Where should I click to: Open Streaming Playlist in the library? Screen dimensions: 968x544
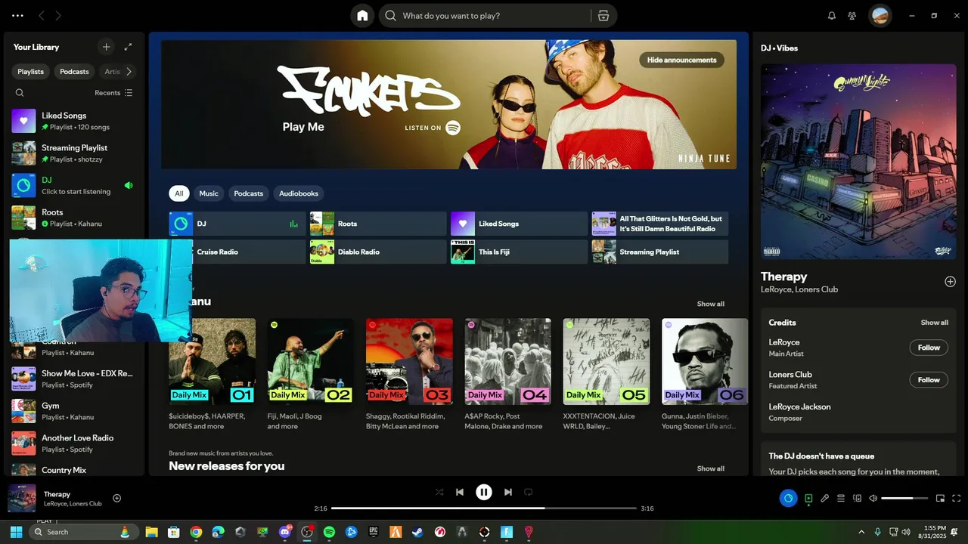click(x=74, y=153)
